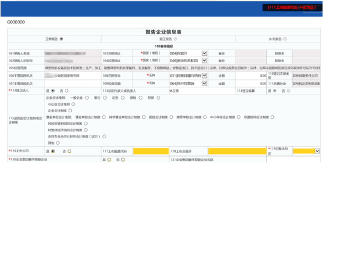Select the 补充报告 radio button
352x260 pixels.
tap(285, 39)
